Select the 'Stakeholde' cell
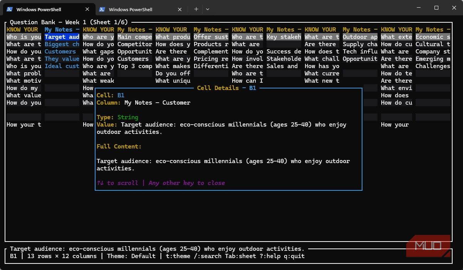 tap(284, 59)
